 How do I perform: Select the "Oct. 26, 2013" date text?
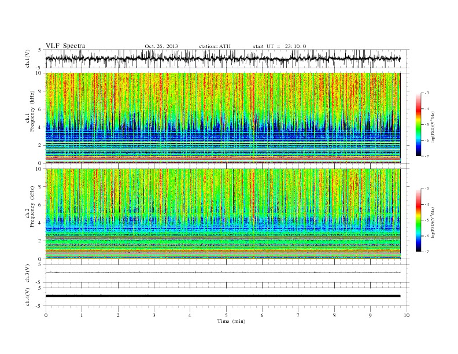point(161,46)
